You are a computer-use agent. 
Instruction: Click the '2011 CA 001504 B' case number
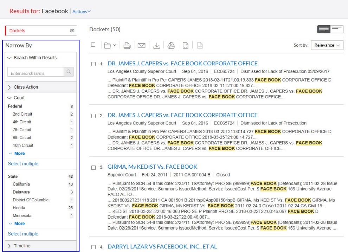192,175
